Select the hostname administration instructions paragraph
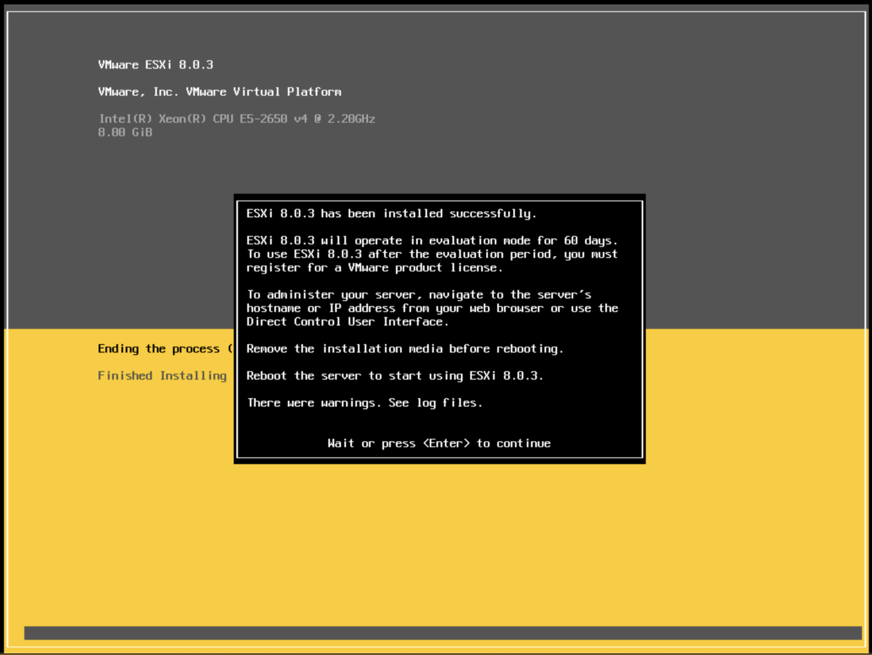This screenshot has width=872, height=655. [432, 308]
